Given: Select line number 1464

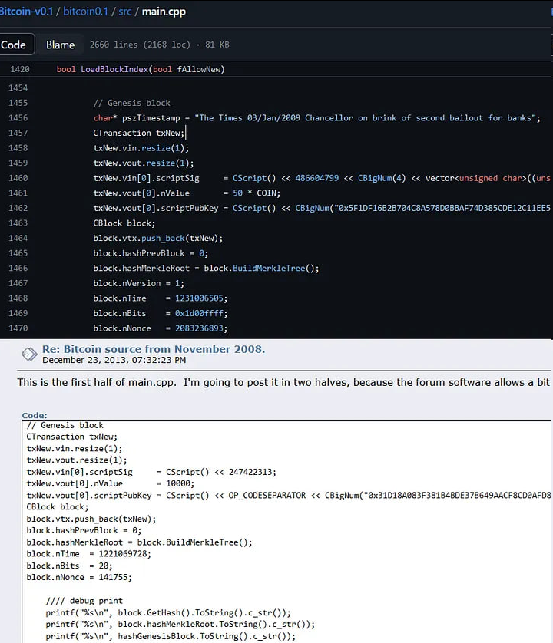Looking at the screenshot, I should 18,239.
